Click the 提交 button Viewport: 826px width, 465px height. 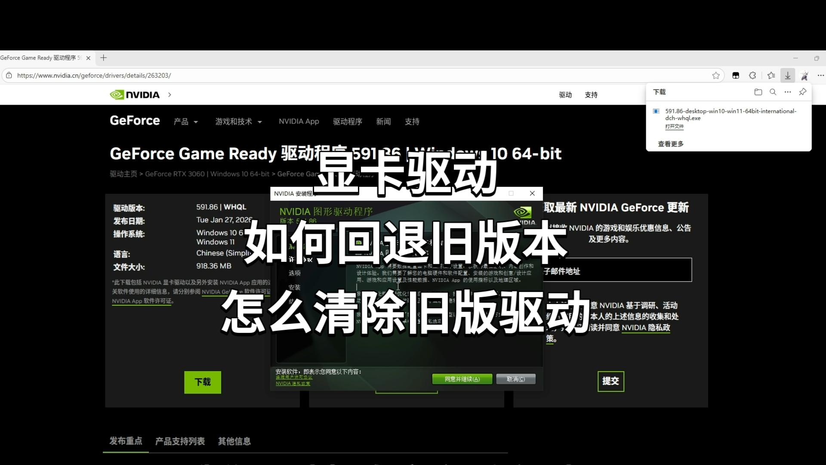point(611,381)
